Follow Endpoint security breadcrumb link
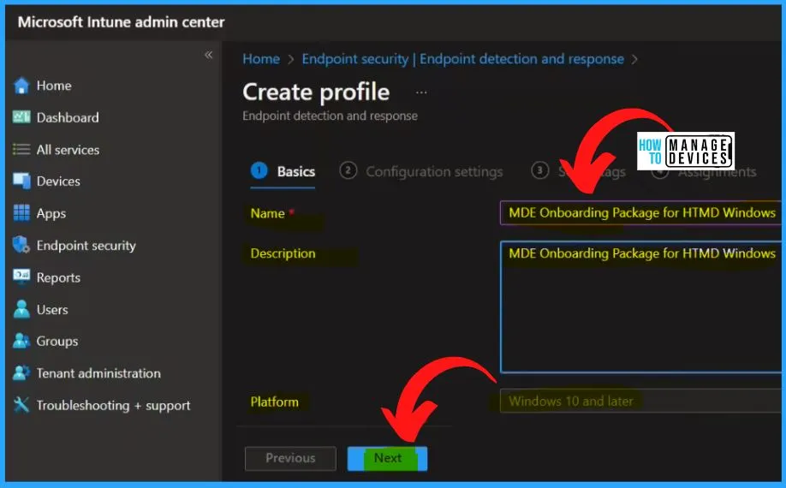 tap(462, 59)
